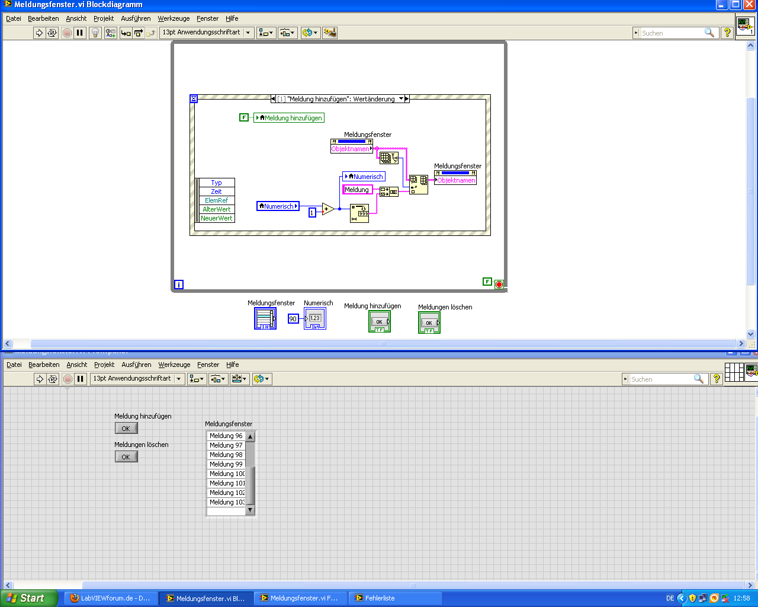The height and width of the screenshot is (607, 758).
Task: Open Werkzeuge menu in block diagram window
Action: pyautogui.click(x=174, y=18)
